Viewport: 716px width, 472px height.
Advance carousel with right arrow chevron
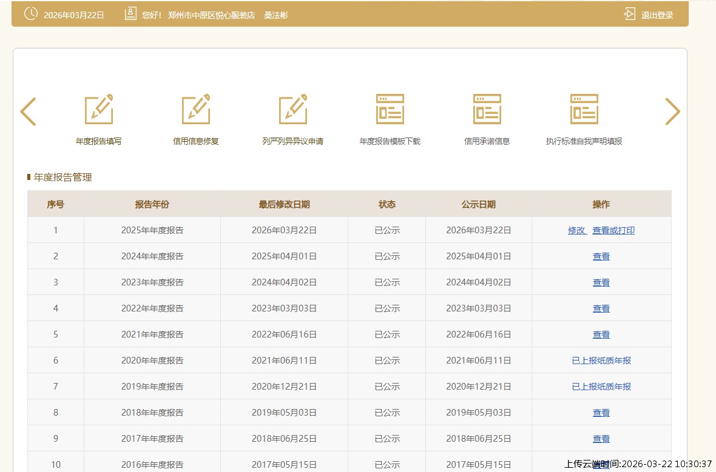pos(672,111)
